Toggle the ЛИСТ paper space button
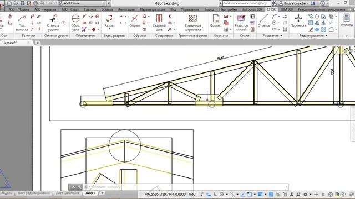The height and width of the screenshot is (199, 355). click(x=192, y=194)
